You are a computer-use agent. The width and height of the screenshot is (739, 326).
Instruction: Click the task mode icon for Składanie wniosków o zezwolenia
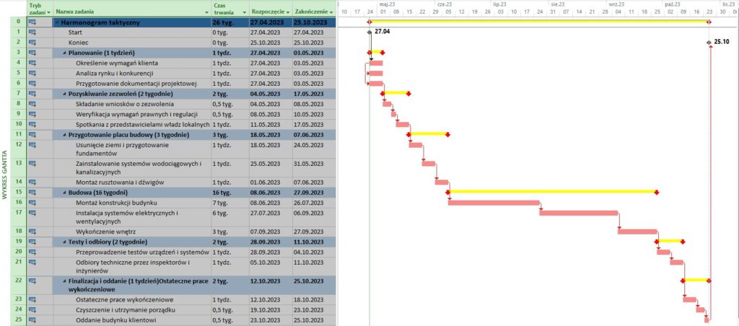point(32,103)
